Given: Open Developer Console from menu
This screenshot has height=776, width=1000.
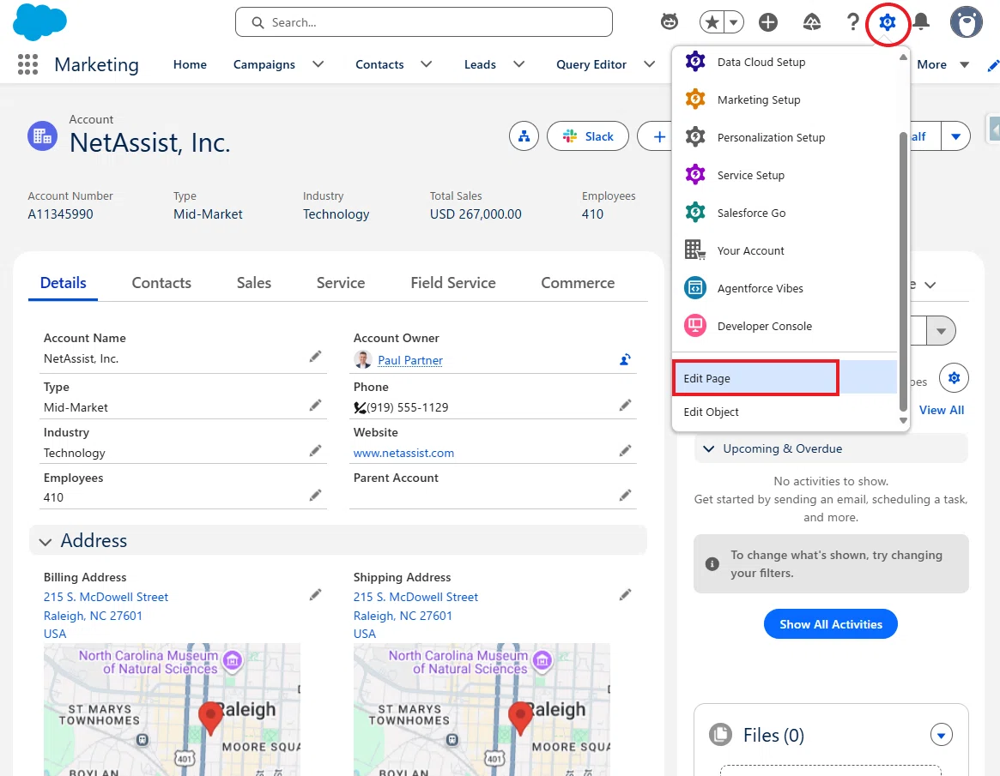Looking at the screenshot, I should point(785,326).
